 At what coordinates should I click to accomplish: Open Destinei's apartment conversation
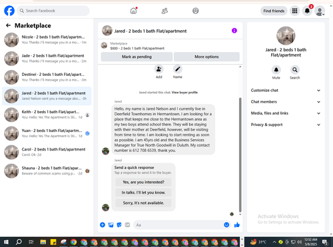click(x=47, y=77)
